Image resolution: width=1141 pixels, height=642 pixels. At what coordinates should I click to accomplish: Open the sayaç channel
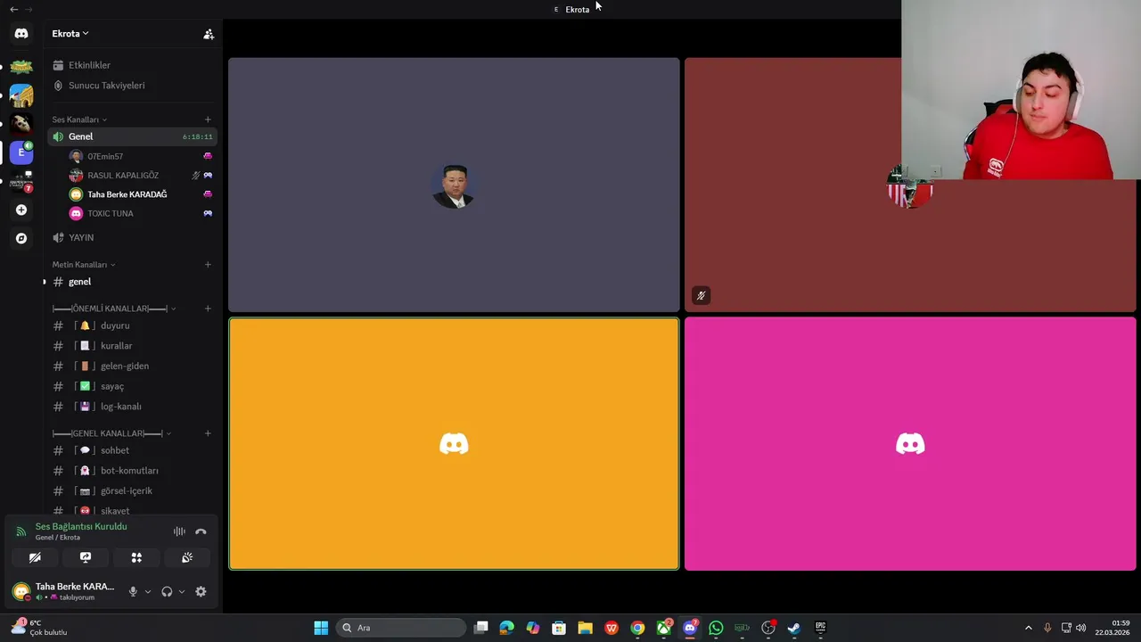pos(131,386)
